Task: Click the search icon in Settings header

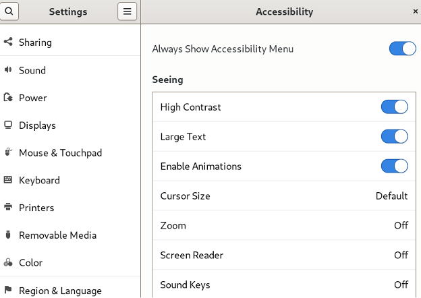Action: 9,11
